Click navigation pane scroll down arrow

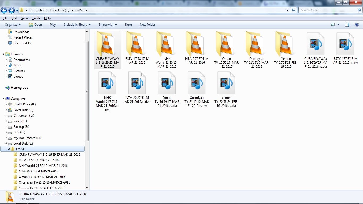click(87, 188)
